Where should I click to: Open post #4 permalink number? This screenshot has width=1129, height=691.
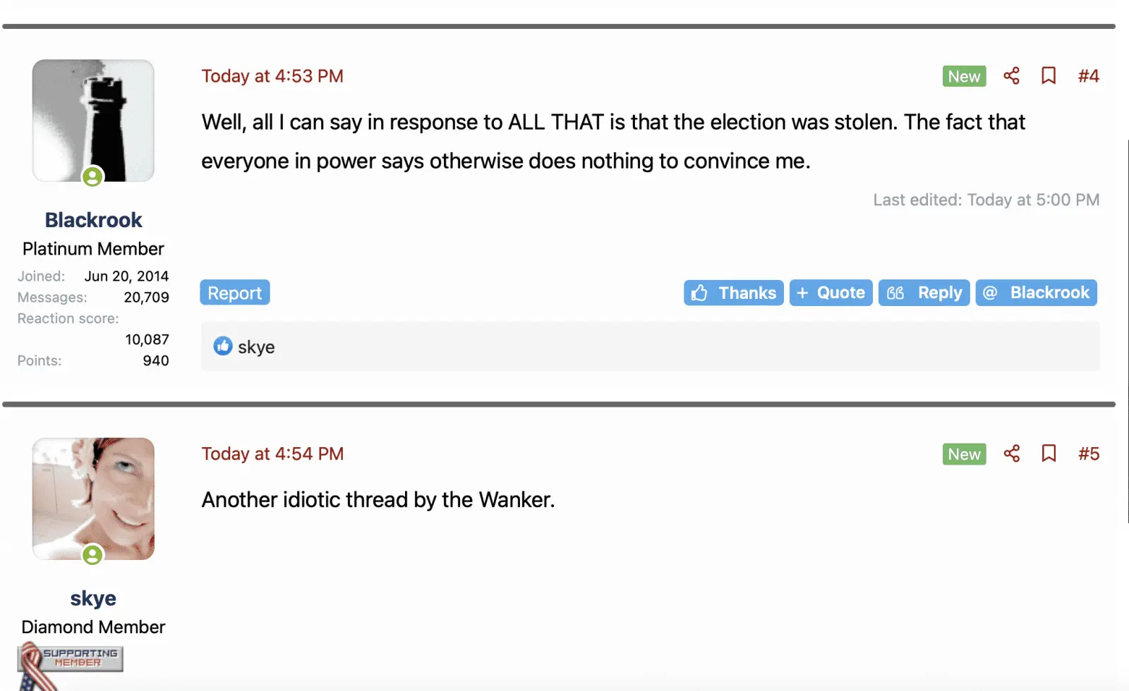1088,76
